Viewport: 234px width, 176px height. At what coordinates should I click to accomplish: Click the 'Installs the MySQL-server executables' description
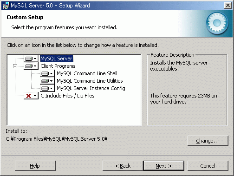[179, 65]
